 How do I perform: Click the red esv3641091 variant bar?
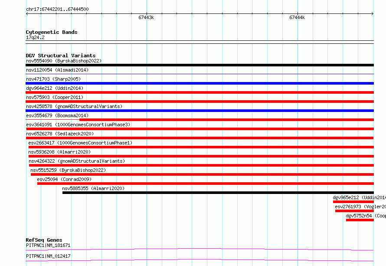coord(200,129)
